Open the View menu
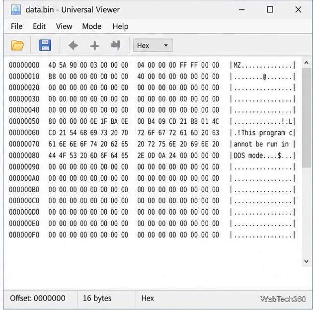Viewport: 313px width, 310px height. (x=64, y=26)
